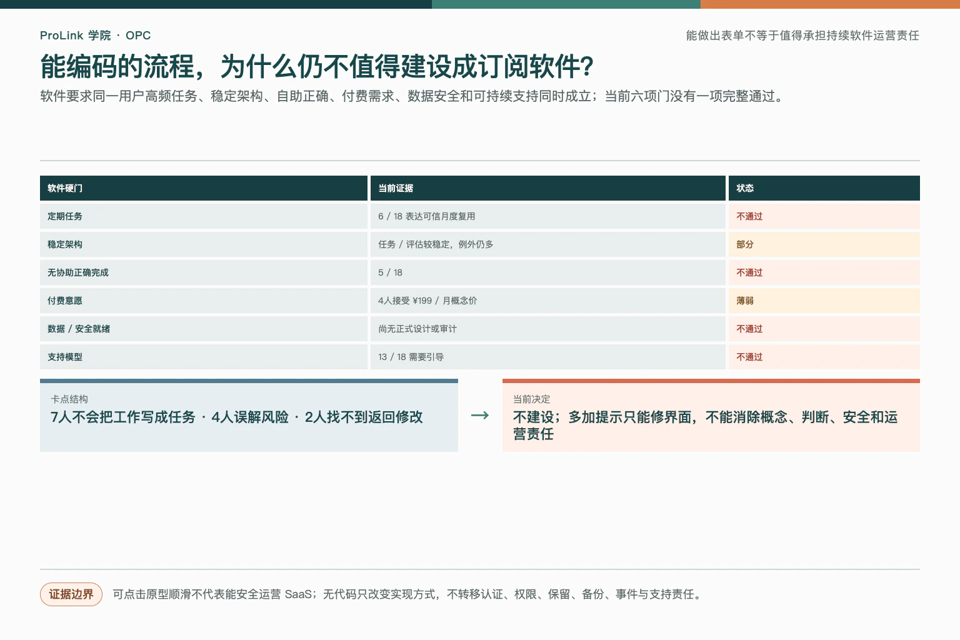
Task: Select the 无协助正确完成 row label
Action: pyautogui.click(x=78, y=272)
